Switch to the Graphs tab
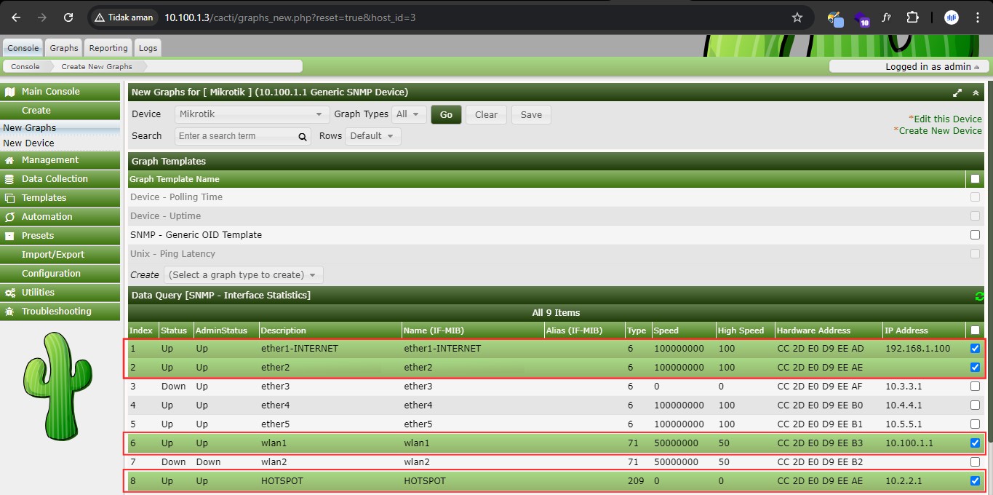This screenshot has width=993, height=495. 64,48
